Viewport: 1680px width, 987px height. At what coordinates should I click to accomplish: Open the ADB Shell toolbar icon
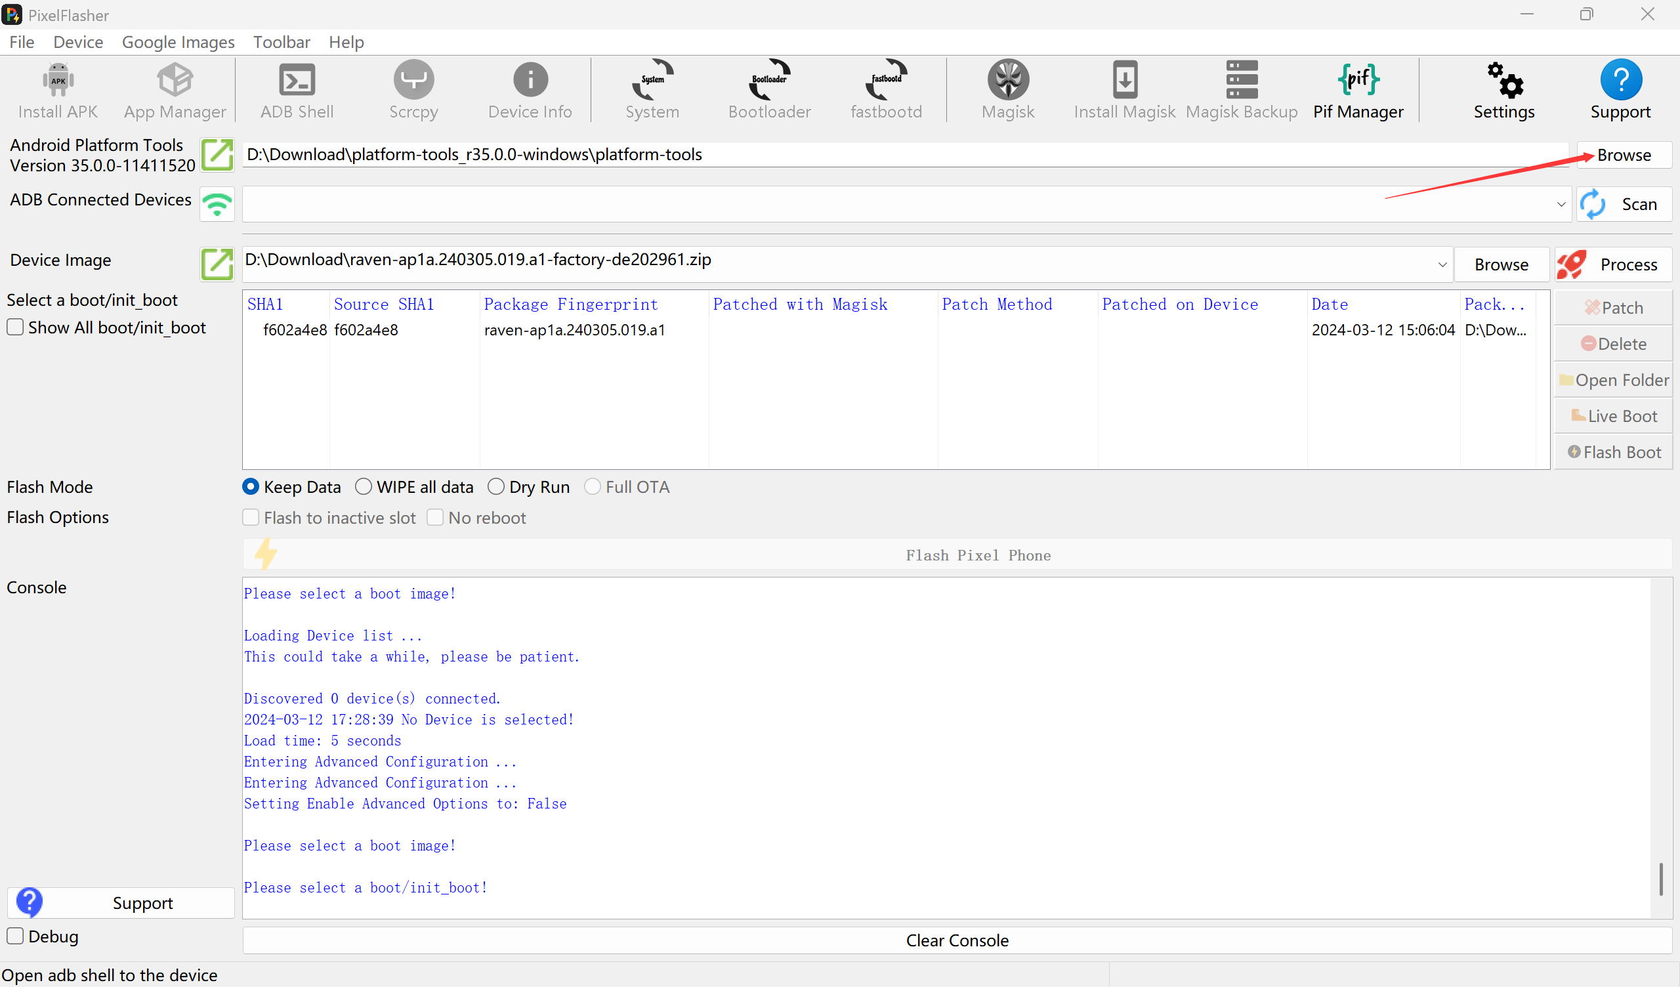[297, 90]
